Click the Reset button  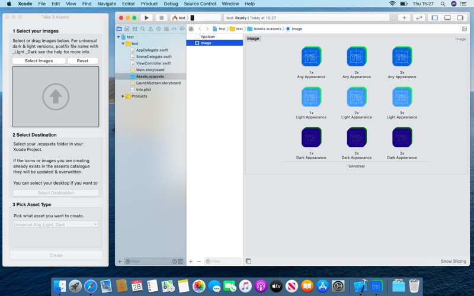[82, 61]
